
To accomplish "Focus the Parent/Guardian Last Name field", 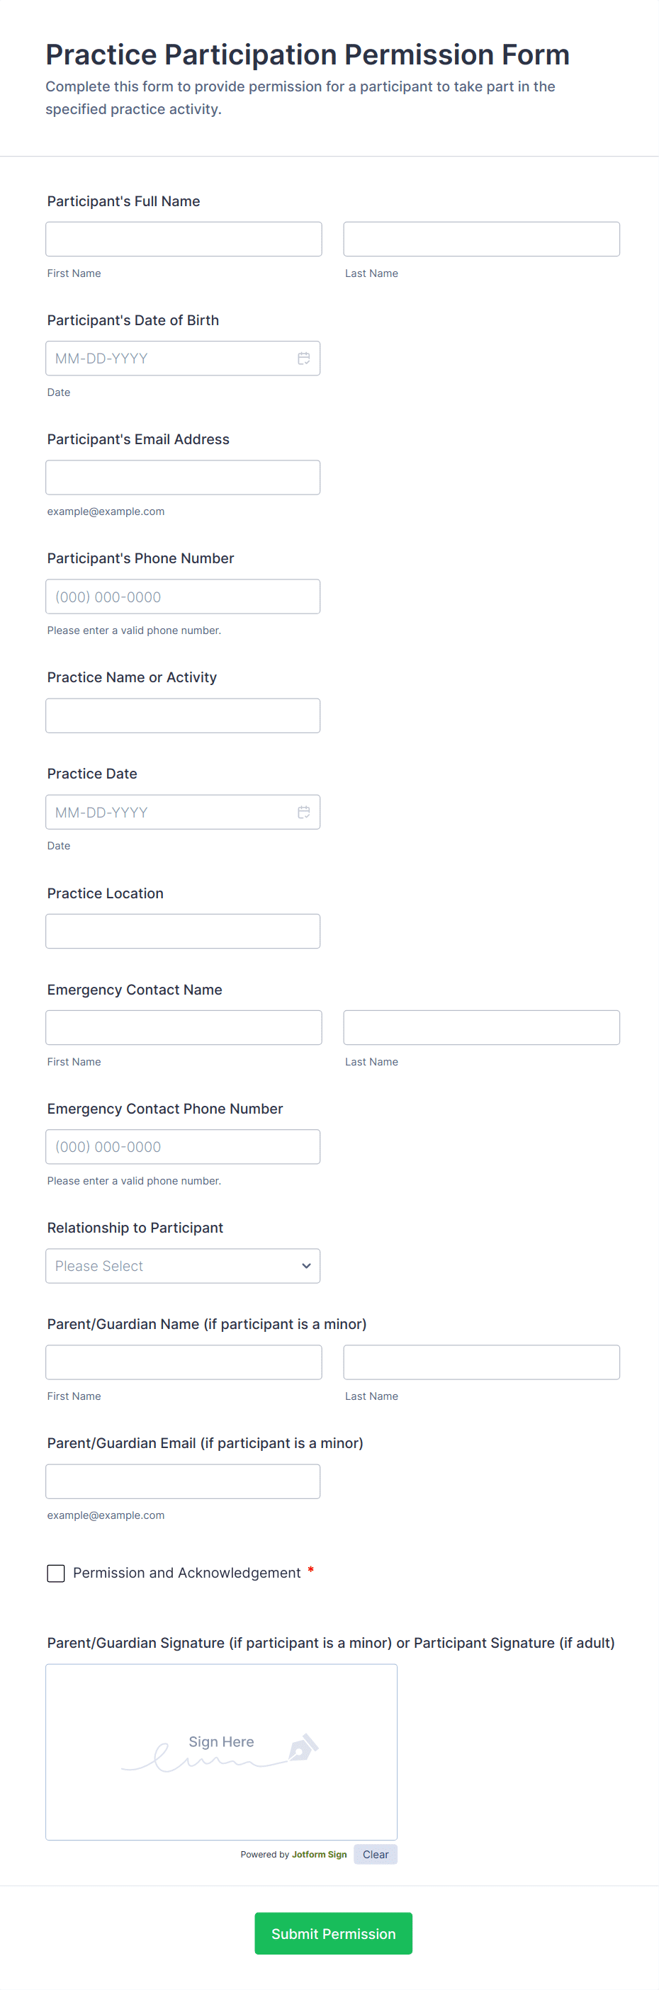I will pos(481,1362).
